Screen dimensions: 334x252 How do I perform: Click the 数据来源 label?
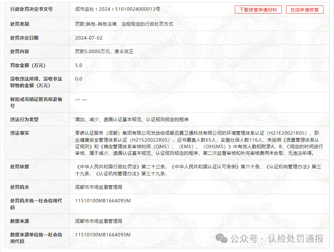coord(19,221)
